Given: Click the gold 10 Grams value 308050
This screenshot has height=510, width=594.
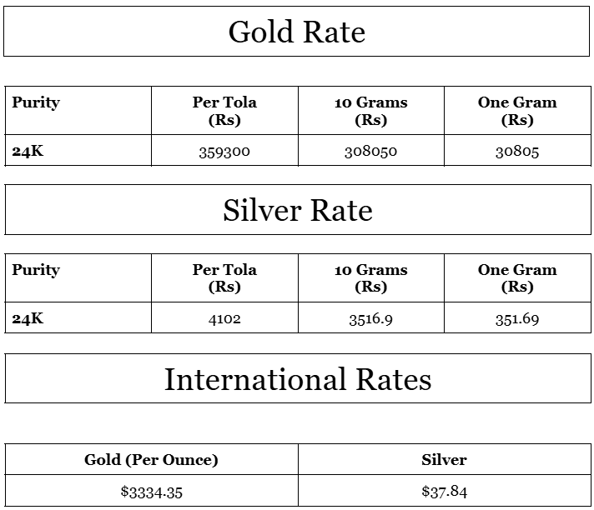Looking at the screenshot, I should [x=370, y=152].
